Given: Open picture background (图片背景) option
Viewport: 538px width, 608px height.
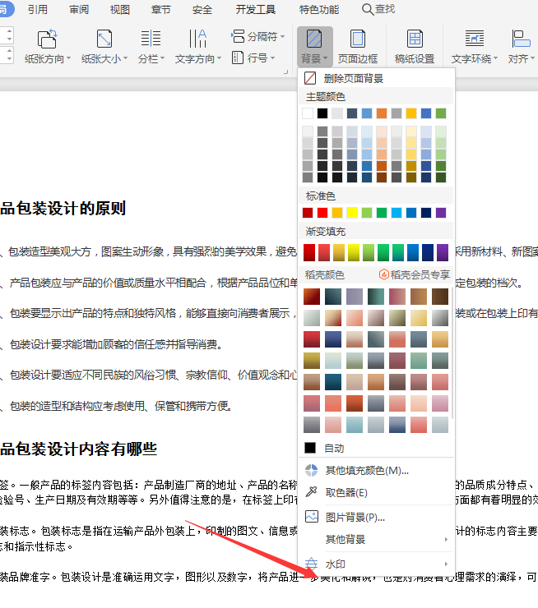Looking at the screenshot, I should click(x=355, y=517).
